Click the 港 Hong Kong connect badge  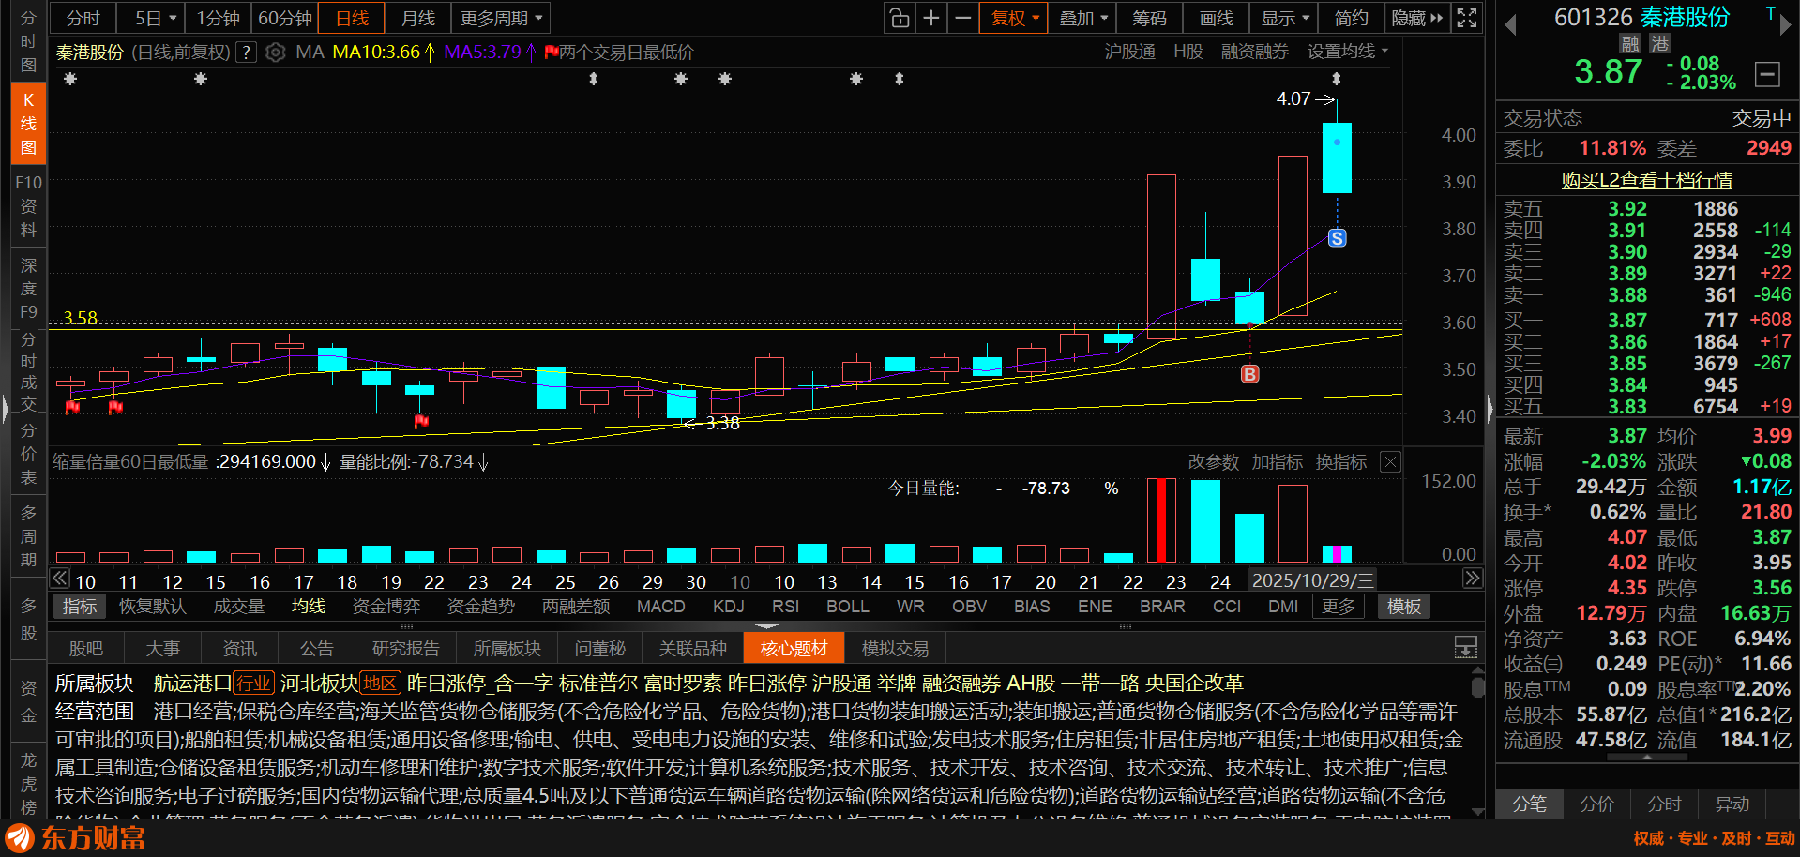point(1660,43)
